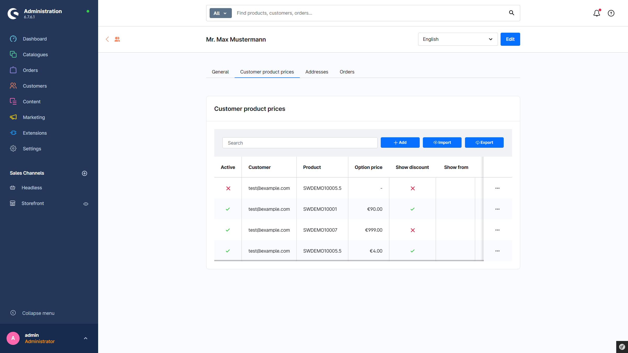Expand the All search filter dropdown
The height and width of the screenshot is (353, 628).
click(x=220, y=13)
